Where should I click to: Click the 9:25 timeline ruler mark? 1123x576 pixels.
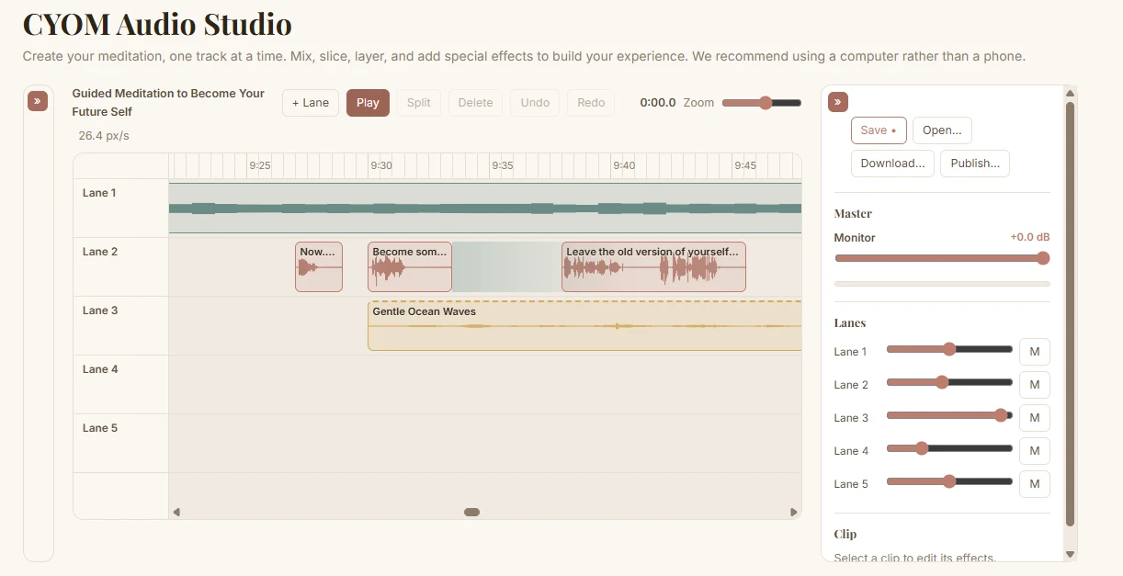260,165
